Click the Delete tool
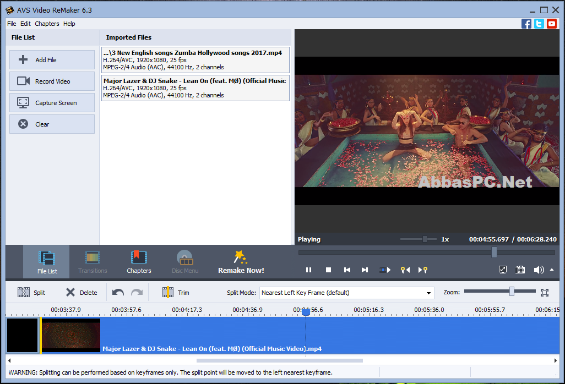This screenshot has height=384, width=565. (x=82, y=293)
